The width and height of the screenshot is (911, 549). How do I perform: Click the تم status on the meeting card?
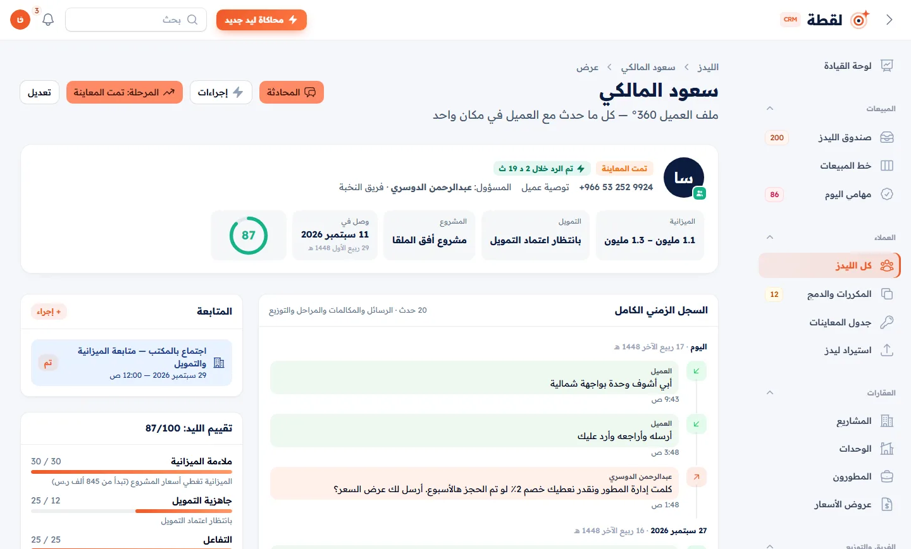[x=48, y=363]
